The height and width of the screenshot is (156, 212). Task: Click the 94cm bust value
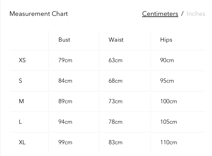click(65, 122)
